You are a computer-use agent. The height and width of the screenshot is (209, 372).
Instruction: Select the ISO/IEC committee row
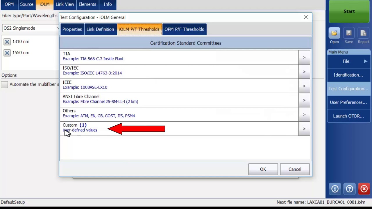point(179,72)
